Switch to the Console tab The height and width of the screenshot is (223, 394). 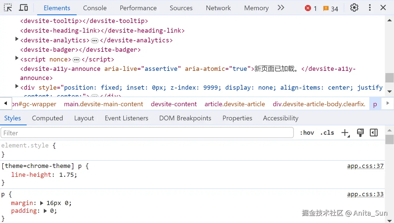coord(95,8)
